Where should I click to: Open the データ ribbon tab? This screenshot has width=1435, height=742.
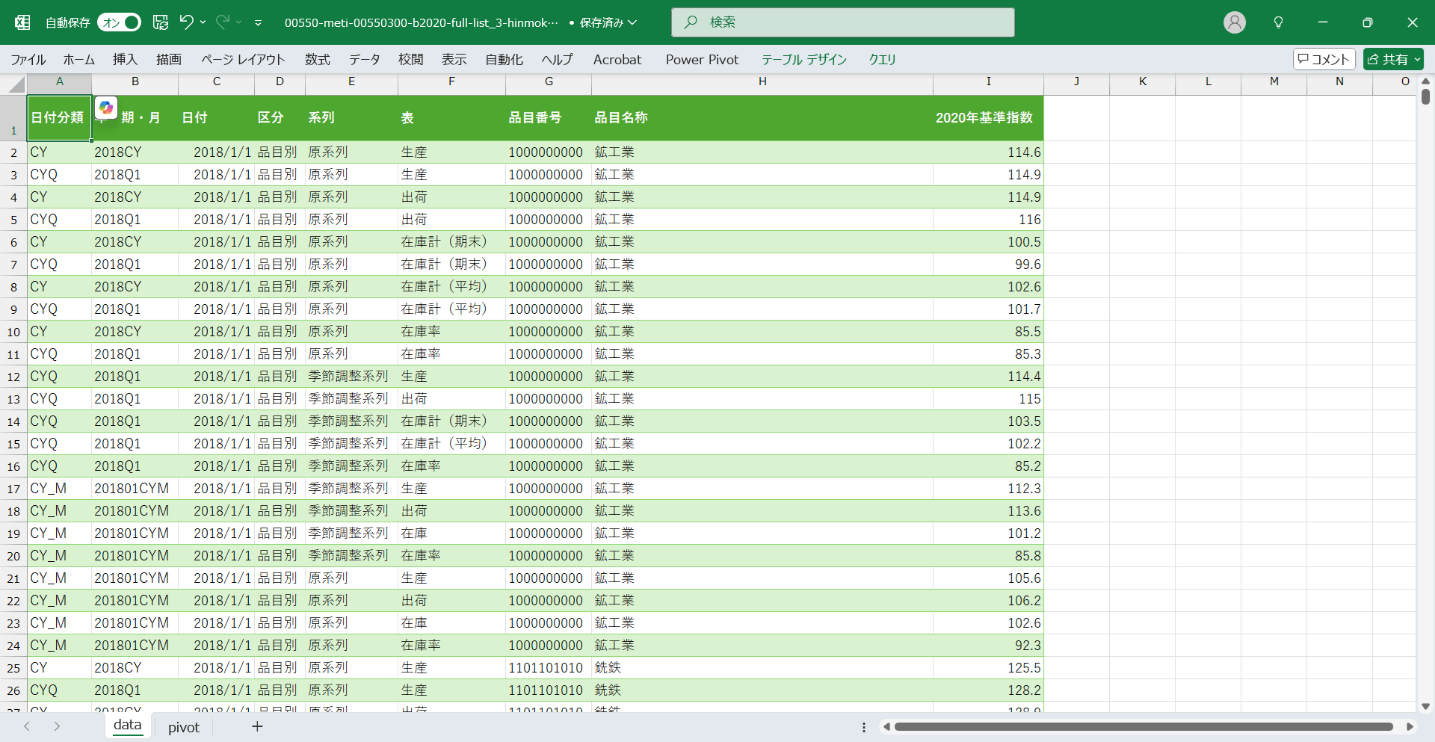tap(364, 59)
